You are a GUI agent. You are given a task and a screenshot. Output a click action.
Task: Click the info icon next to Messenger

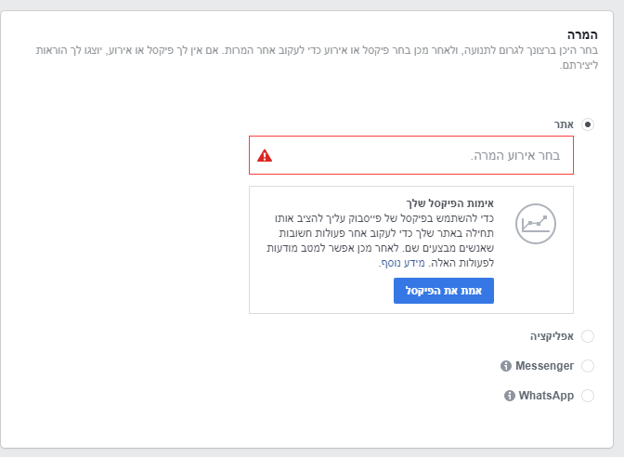coord(506,366)
